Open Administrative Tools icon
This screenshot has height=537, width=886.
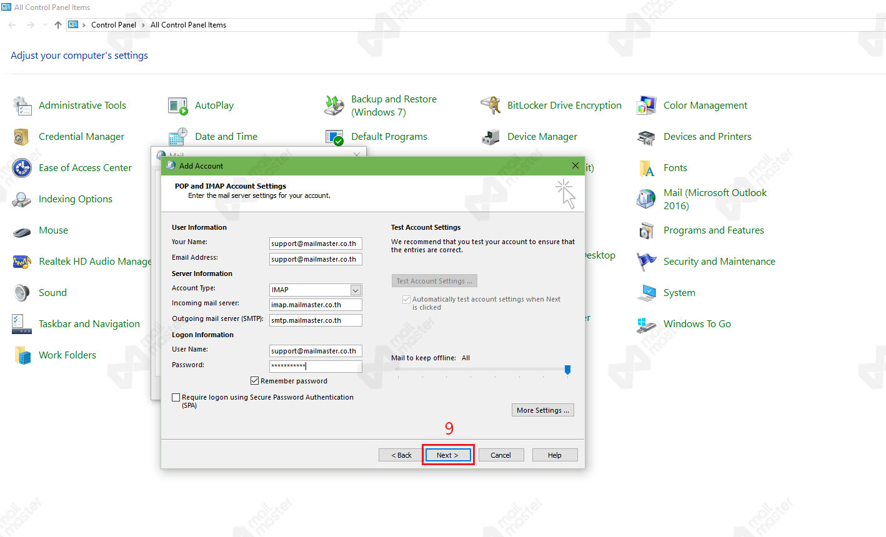[22, 106]
